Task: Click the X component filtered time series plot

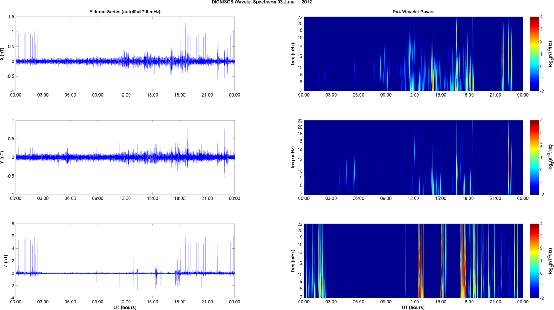Action: (x=125, y=54)
